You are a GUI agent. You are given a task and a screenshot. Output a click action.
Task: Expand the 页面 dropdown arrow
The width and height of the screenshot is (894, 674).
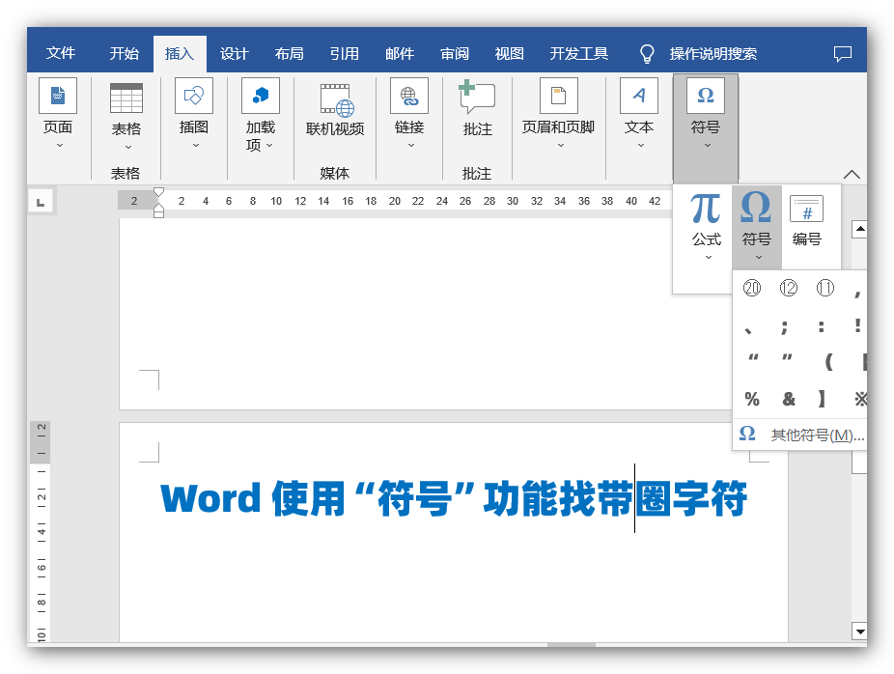coord(59,146)
